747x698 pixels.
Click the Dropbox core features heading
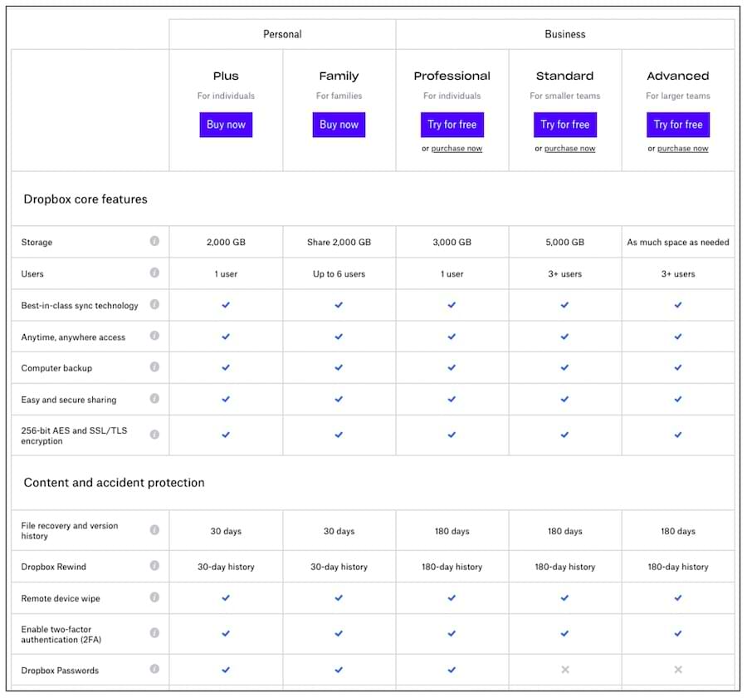85,199
